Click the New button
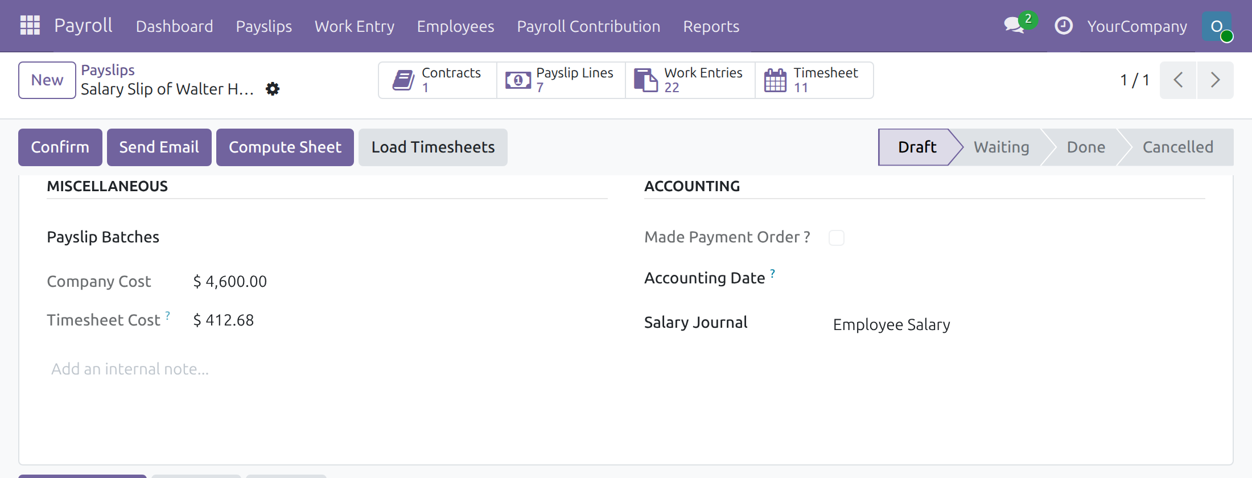1252x478 pixels. [47, 80]
